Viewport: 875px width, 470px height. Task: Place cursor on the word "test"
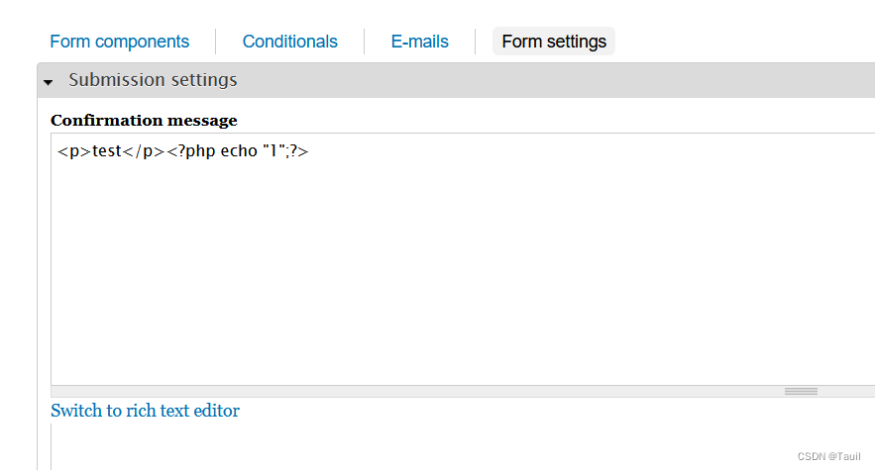(105, 152)
